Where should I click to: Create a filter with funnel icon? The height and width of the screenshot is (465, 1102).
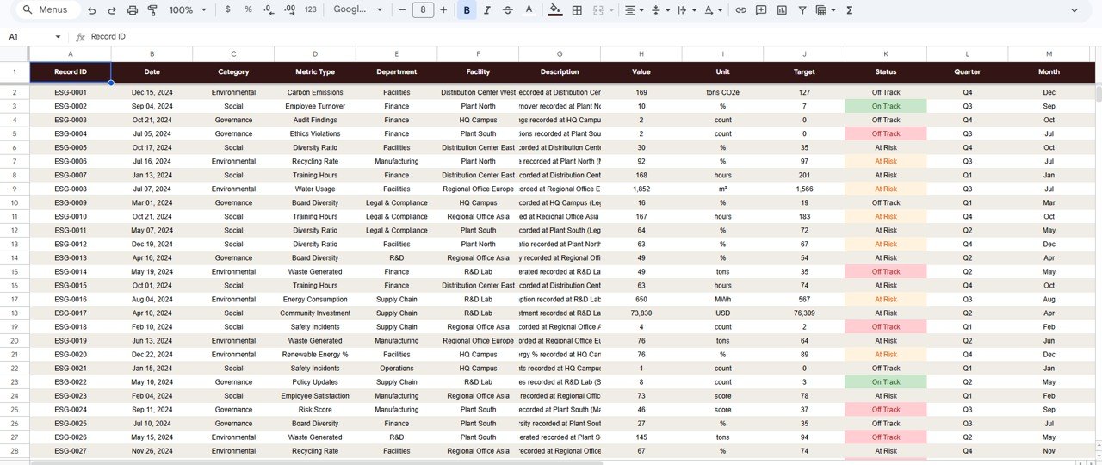coord(802,10)
